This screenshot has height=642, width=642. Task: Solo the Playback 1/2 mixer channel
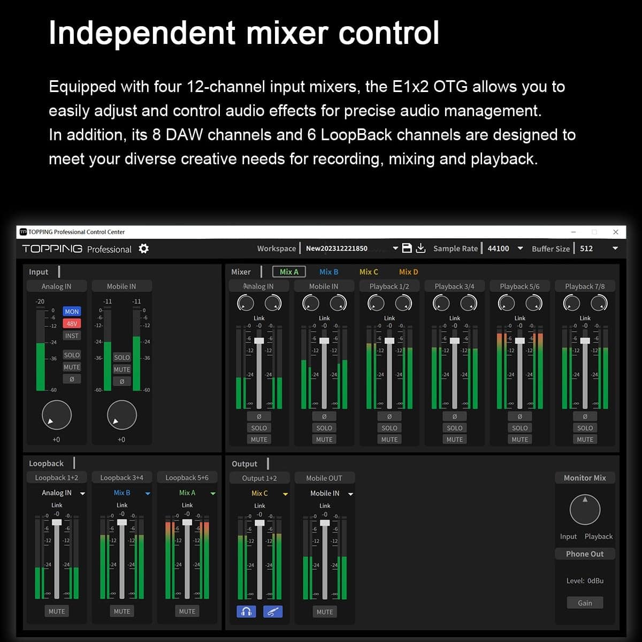pos(389,427)
